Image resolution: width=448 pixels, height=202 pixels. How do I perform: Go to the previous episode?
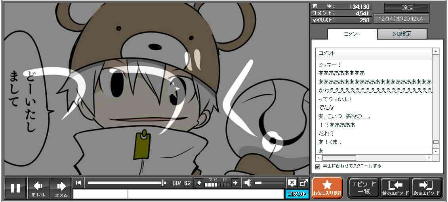395,188
